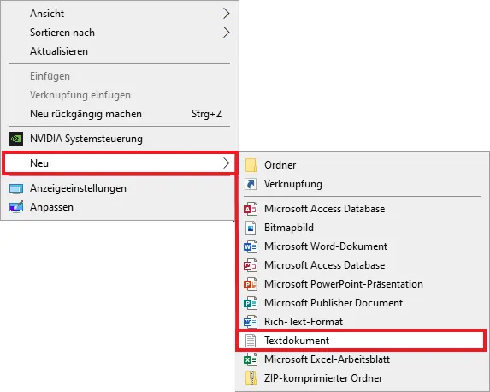Choose Neu rückgängig machen

coord(86,114)
